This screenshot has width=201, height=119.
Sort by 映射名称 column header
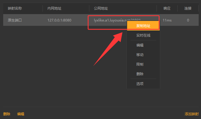15,8
